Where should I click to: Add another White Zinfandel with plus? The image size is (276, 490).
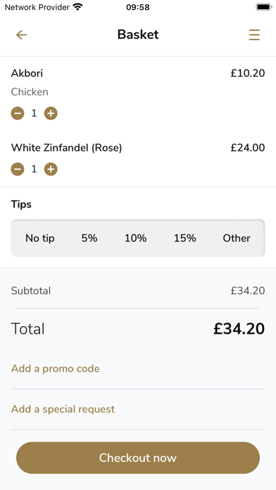click(51, 170)
